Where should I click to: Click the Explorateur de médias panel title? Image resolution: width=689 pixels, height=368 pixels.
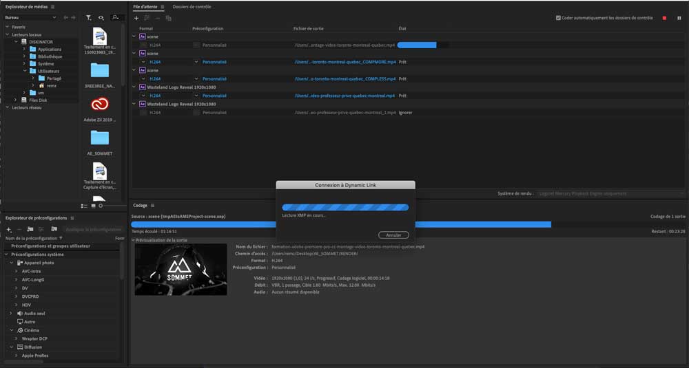[x=27, y=7]
